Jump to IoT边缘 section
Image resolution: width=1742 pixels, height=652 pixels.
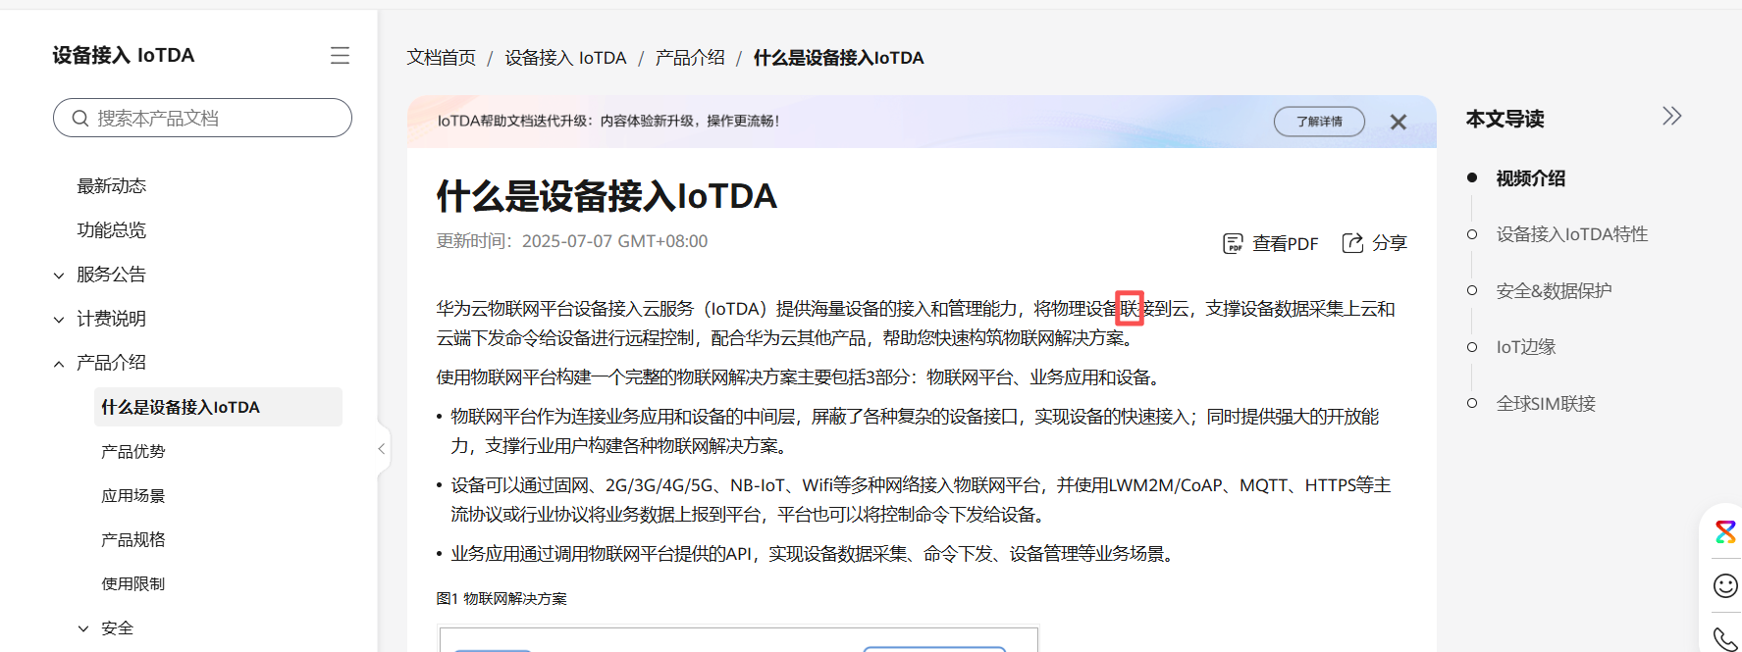[x=1526, y=347]
